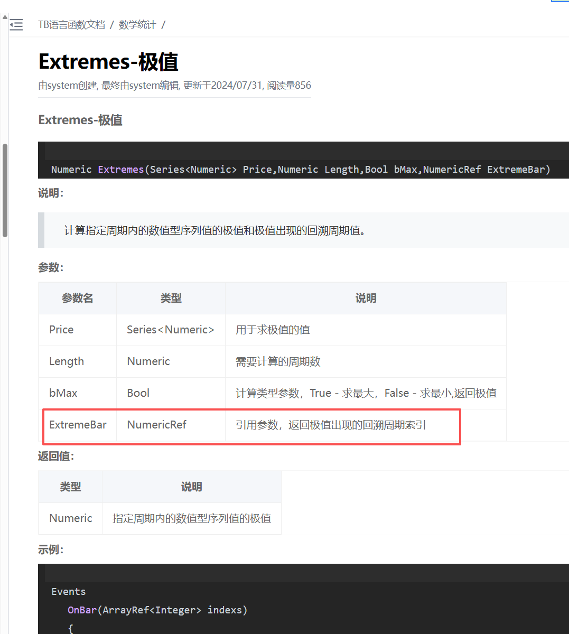
Task: Click the author and update date line
Action: tap(174, 86)
